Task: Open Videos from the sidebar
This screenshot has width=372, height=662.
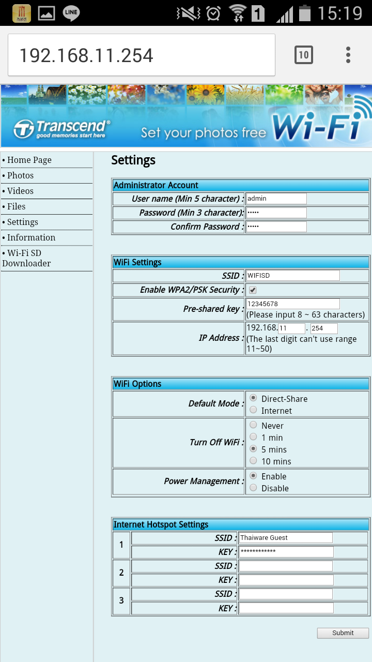Action: coord(21,191)
